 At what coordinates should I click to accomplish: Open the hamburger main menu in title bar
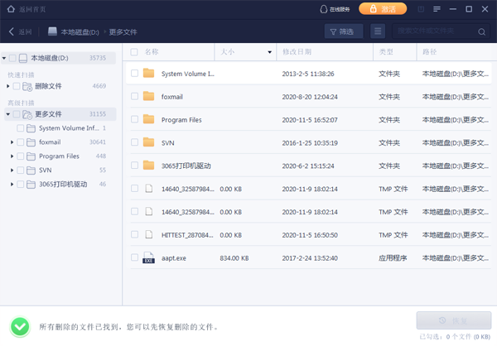click(437, 9)
